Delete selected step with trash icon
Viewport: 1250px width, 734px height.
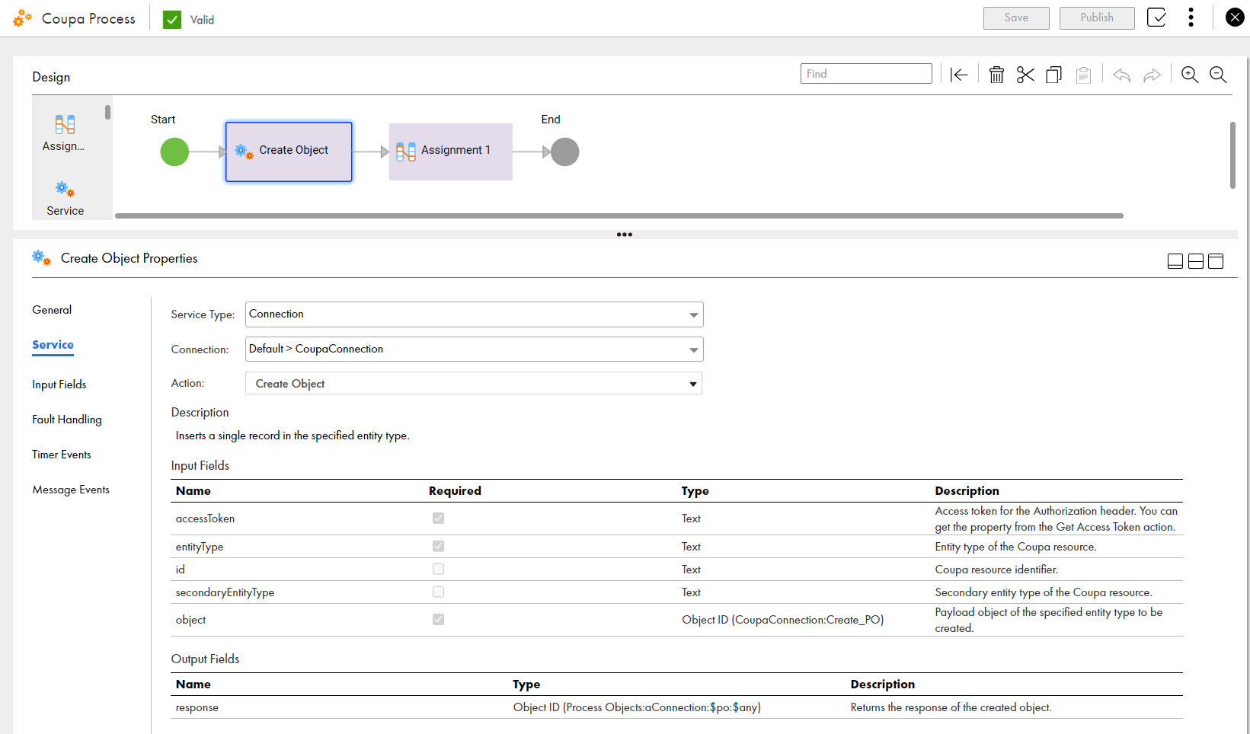(996, 75)
